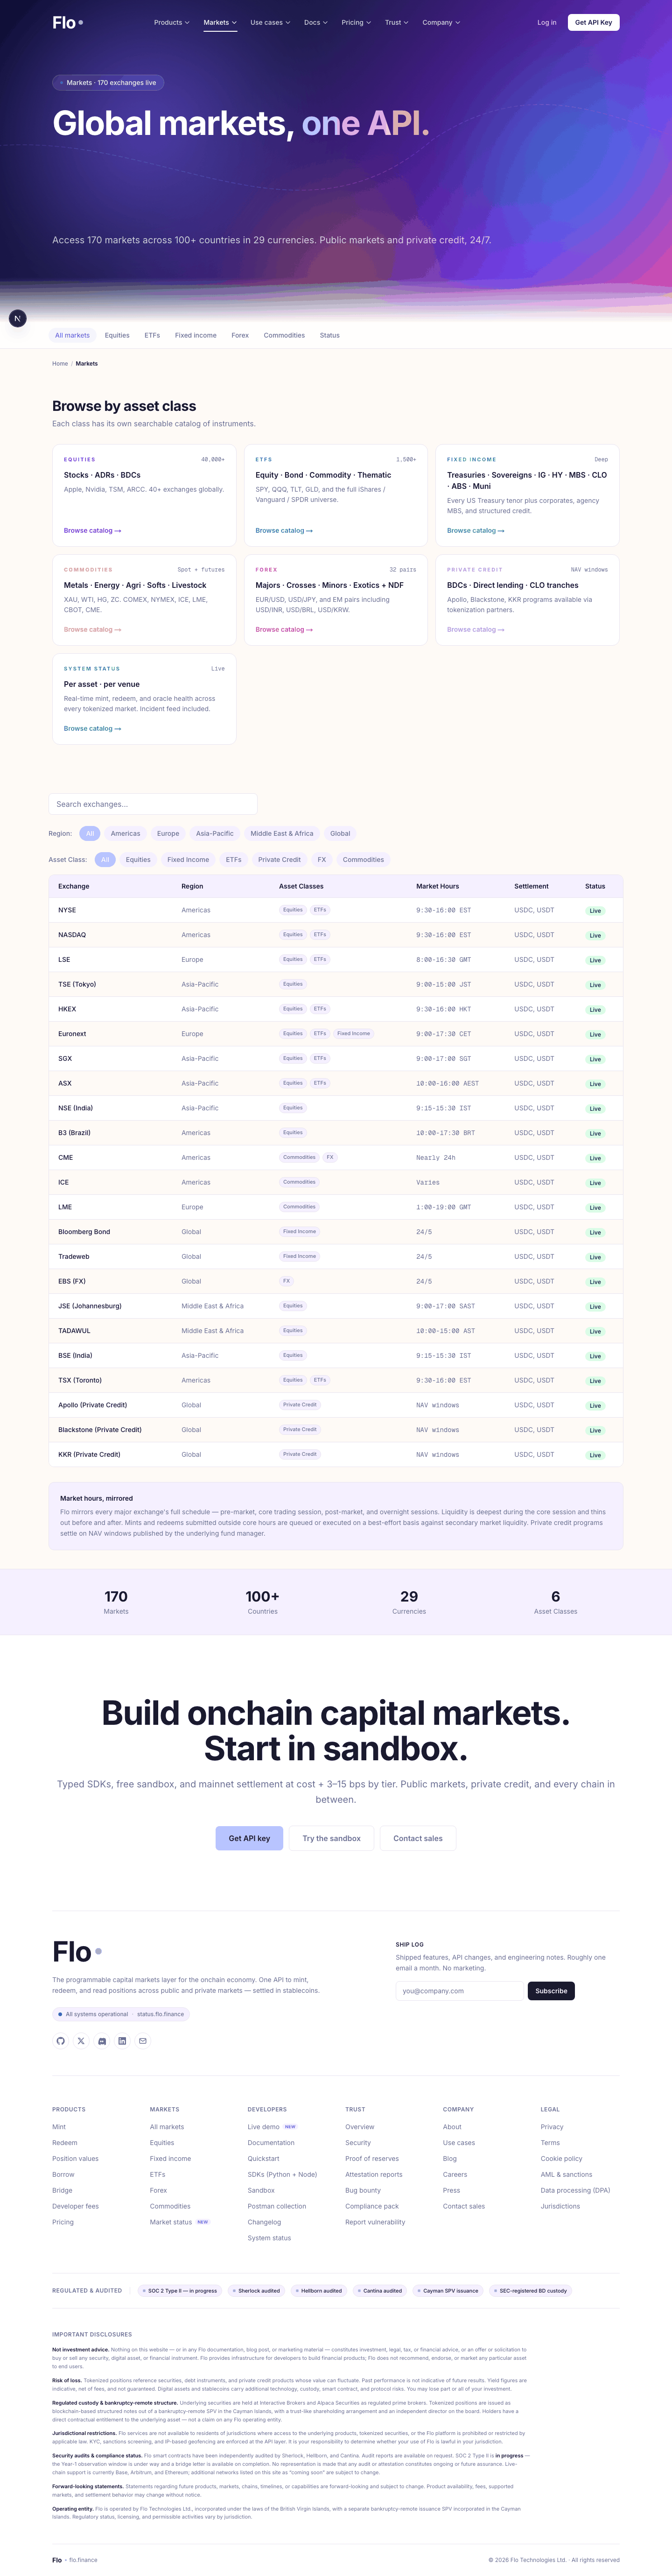Click the Subscribe newsletter button

point(551,1990)
